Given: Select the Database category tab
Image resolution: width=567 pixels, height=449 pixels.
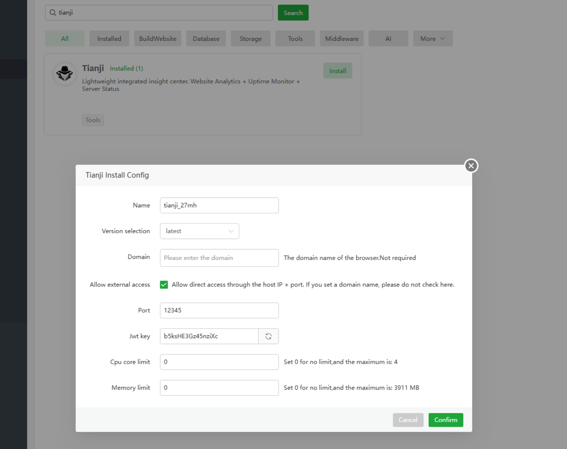Looking at the screenshot, I should coord(206,39).
